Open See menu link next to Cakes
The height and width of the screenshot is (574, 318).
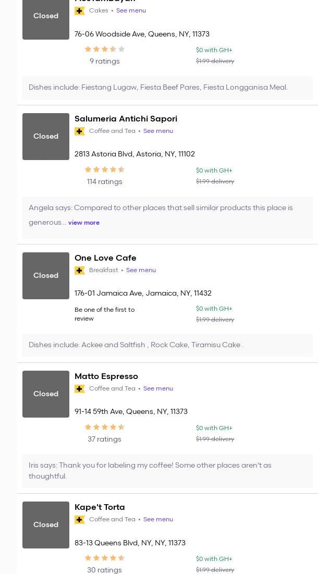click(x=131, y=10)
